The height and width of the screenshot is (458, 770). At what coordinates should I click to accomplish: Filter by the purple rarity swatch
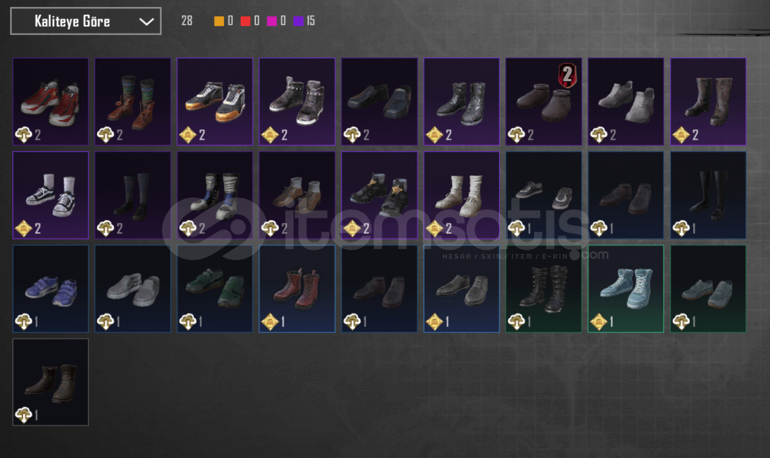(298, 21)
